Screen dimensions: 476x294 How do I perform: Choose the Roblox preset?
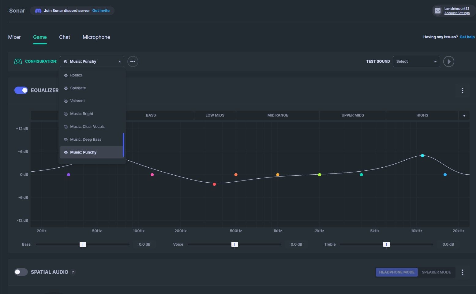point(92,75)
